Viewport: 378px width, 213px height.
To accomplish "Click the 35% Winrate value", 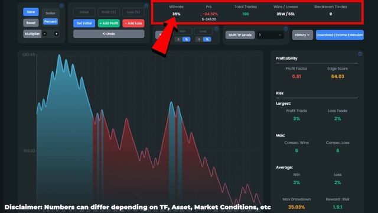I will [176, 14].
